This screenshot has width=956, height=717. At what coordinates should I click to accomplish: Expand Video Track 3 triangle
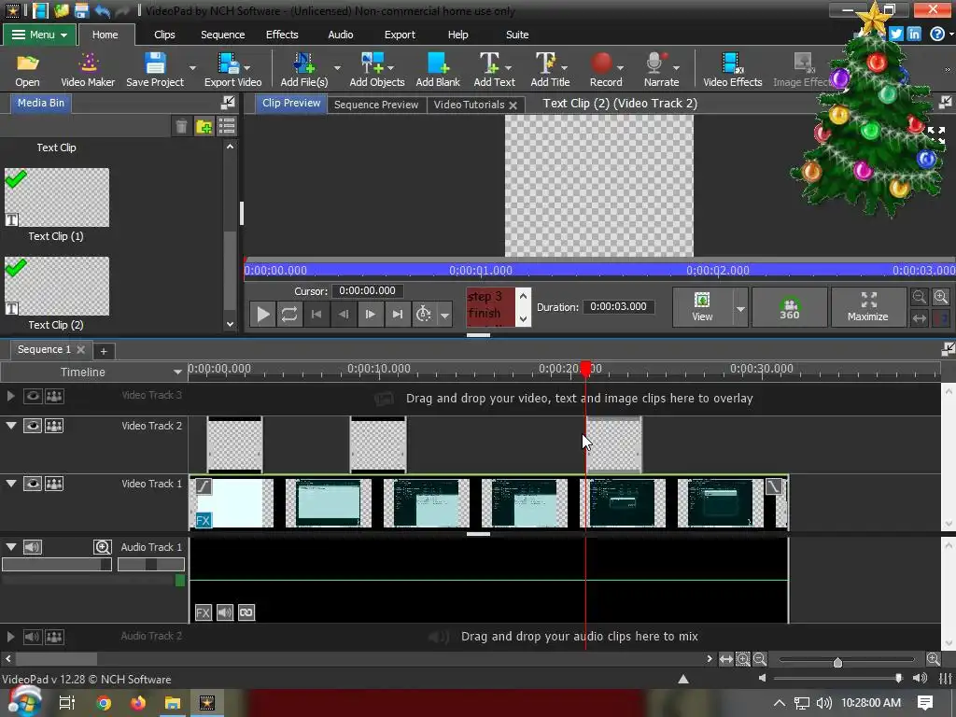pos(10,396)
